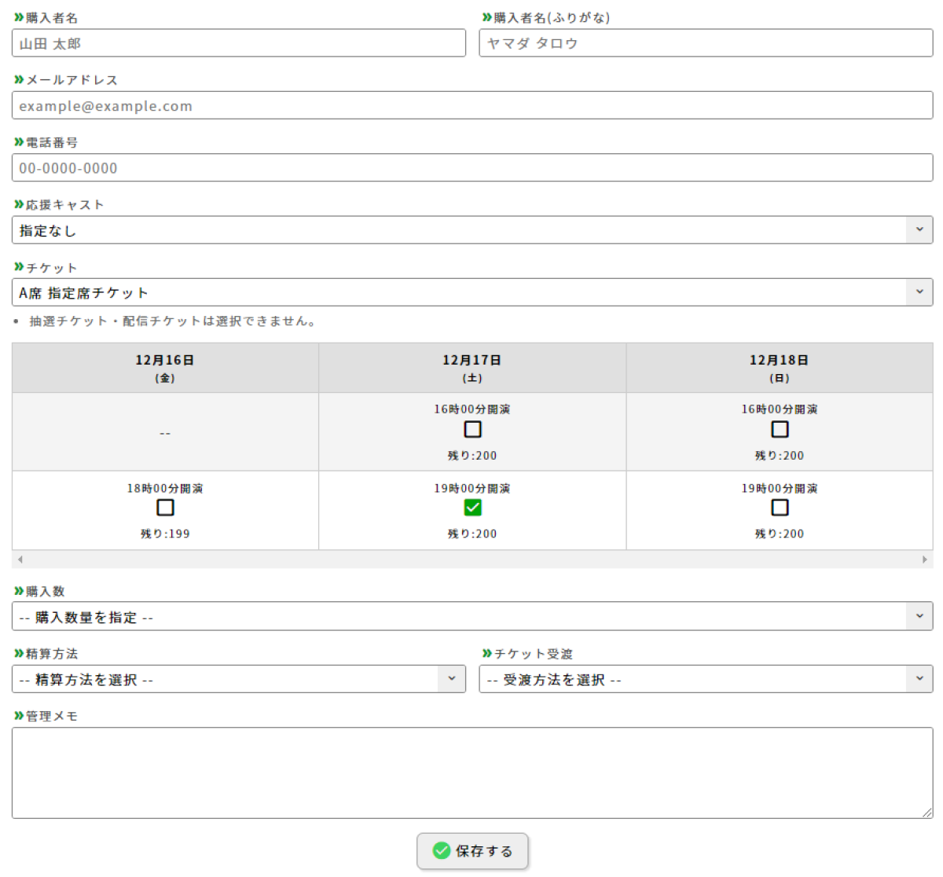Click the 保存する save button
The height and width of the screenshot is (877, 943).
coord(472,851)
